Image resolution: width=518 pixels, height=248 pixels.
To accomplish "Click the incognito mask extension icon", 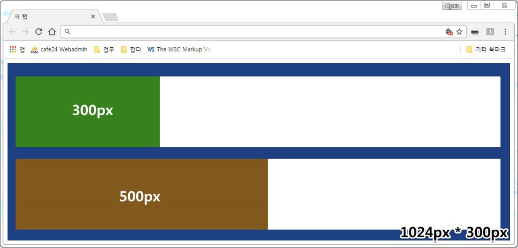I will tap(475, 32).
